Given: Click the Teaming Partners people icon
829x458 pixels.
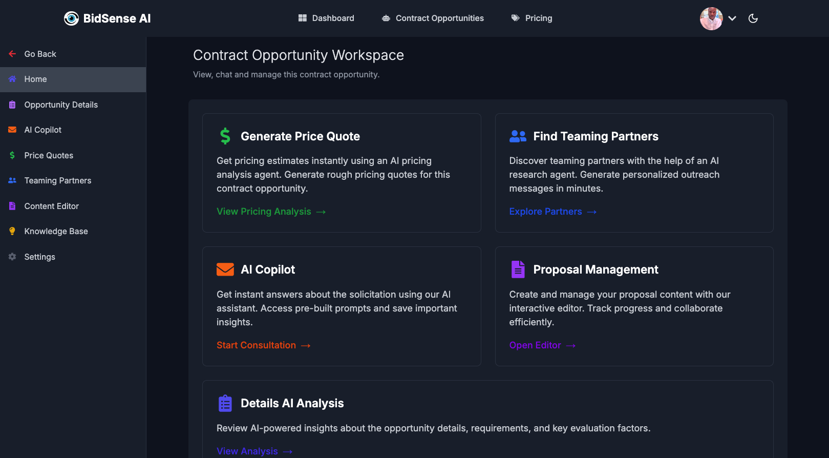Looking at the screenshot, I should tap(12, 180).
